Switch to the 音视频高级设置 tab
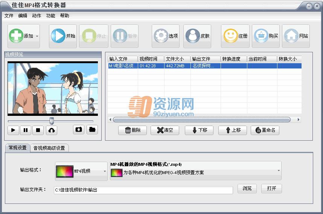The width and height of the screenshot is (323, 214). tap(49, 148)
